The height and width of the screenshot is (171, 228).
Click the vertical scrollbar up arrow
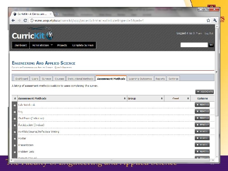(x=217, y=27)
